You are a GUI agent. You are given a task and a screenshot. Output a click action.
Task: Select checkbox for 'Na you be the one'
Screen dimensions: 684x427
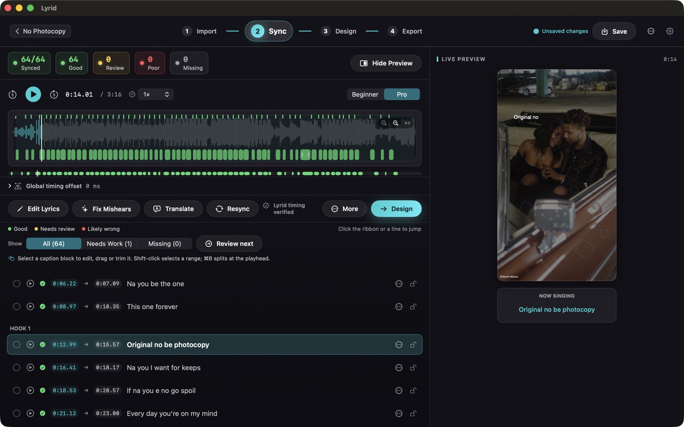pyautogui.click(x=17, y=284)
